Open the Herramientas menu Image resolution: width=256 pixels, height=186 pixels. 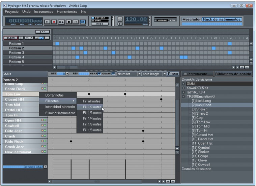point(67,11)
